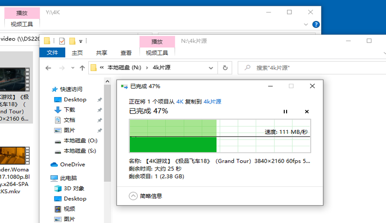Open the 文件 menu tab
Image resolution: width=386 pixels, height=223 pixels.
coord(52,53)
